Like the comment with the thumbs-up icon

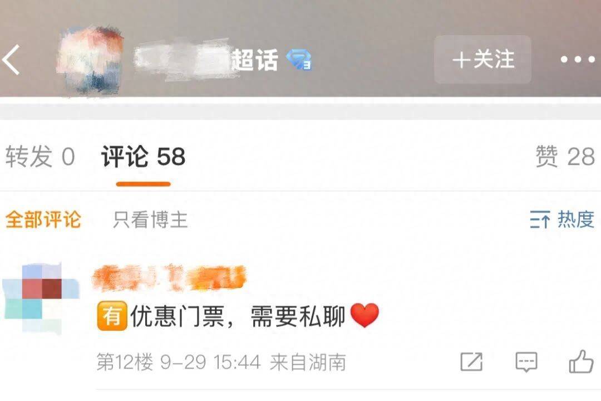coord(581,361)
